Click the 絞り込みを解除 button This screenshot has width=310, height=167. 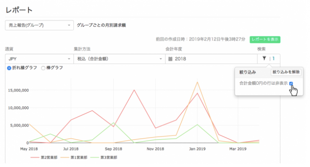click(x=286, y=72)
